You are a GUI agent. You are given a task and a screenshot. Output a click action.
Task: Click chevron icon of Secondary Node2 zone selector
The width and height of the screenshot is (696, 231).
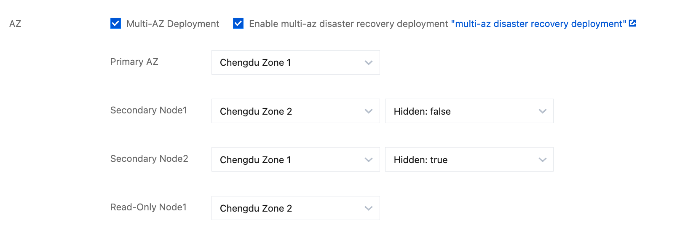(x=369, y=160)
